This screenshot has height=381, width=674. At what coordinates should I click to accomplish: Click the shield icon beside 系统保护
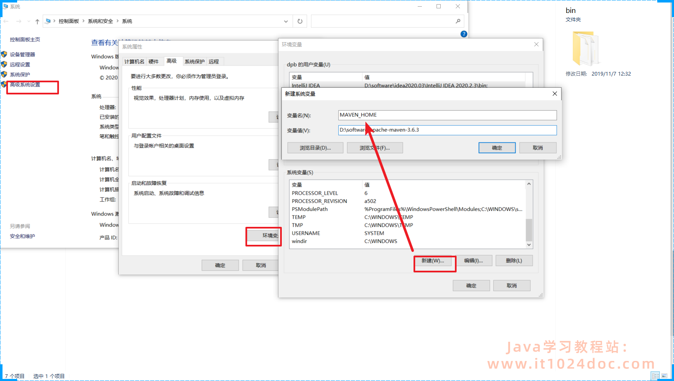[x=4, y=74]
